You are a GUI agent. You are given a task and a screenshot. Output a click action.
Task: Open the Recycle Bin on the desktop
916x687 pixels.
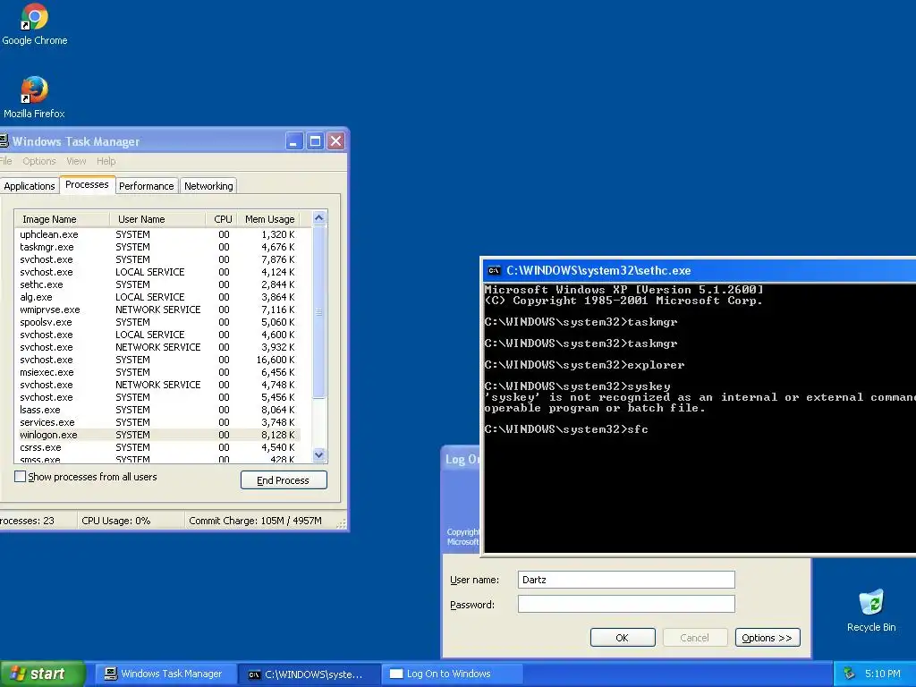(x=871, y=610)
